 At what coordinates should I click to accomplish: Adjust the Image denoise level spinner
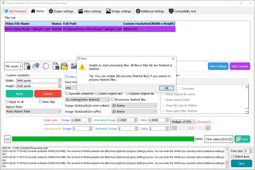pyautogui.click(x=91, y=128)
